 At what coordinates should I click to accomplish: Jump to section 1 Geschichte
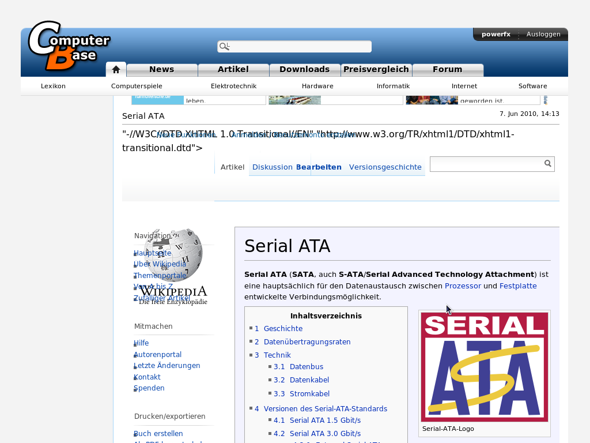(x=278, y=328)
